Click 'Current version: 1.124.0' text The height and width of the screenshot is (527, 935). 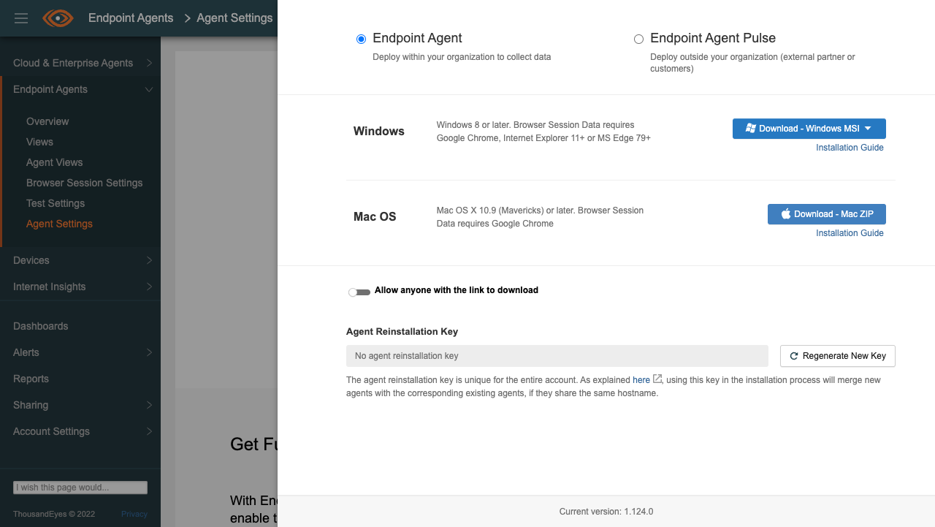point(606,512)
